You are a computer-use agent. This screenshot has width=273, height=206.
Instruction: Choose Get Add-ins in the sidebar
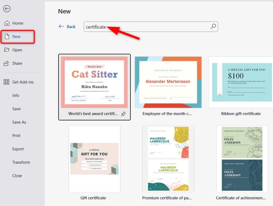(x=23, y=82)
